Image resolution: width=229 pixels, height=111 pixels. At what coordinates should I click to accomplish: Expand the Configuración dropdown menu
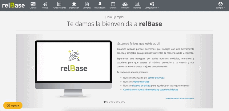[x=152, y=6]
